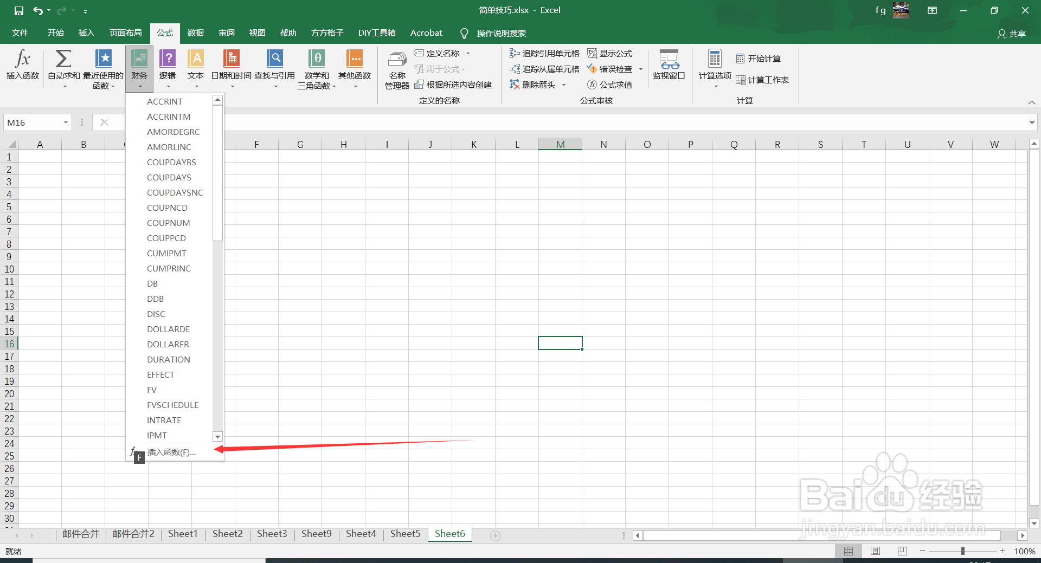
Task: Switch to Page Layout view in status bar
Action: click(875, 551)
